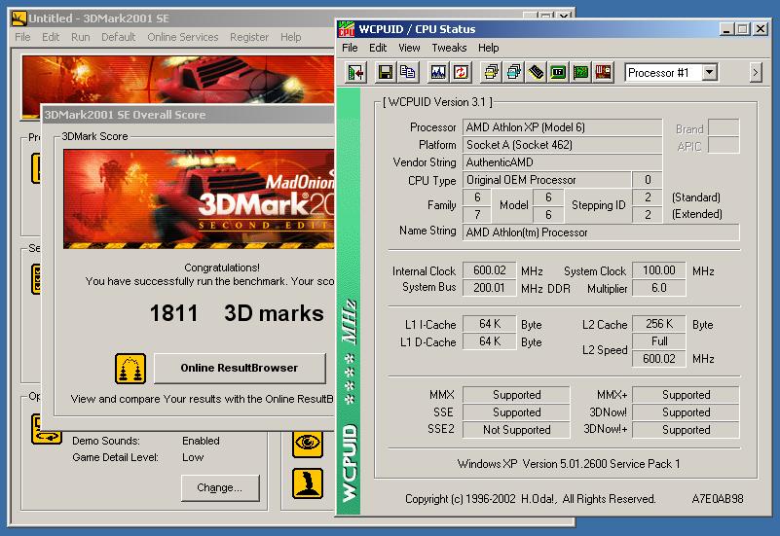The width and height of the screenshot is (780, 536).
Task: Open the Run menu in 3DMark2001
Action: (x=81, y=37)
